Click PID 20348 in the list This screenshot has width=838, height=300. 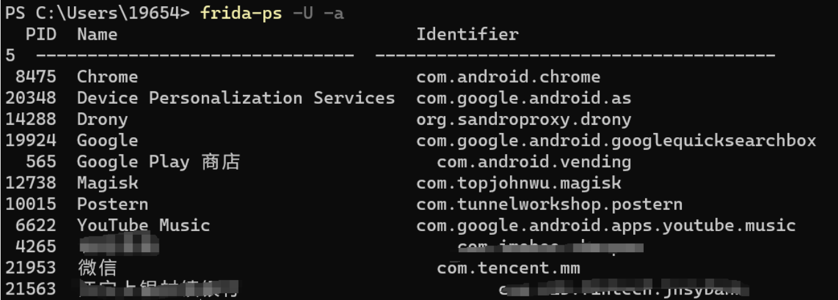31,98
